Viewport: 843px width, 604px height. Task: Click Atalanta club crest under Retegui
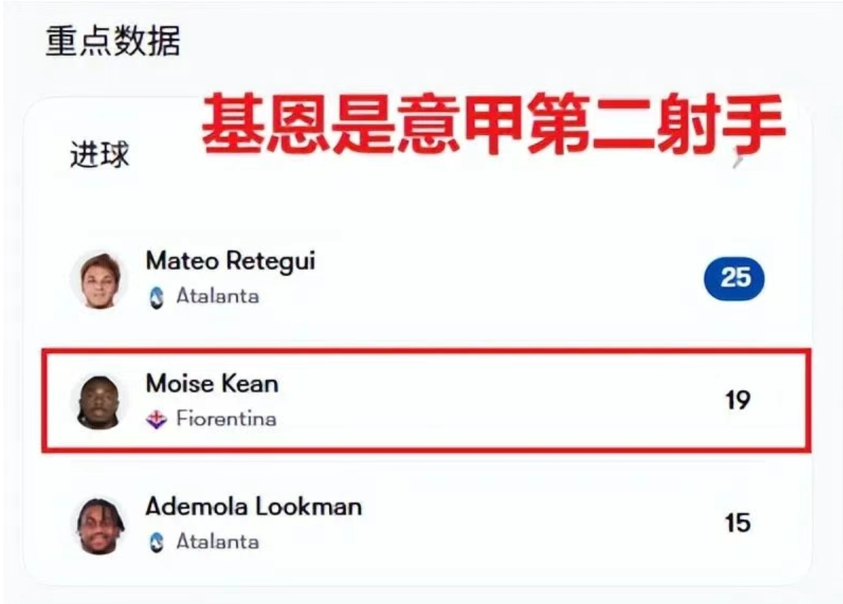157,297
